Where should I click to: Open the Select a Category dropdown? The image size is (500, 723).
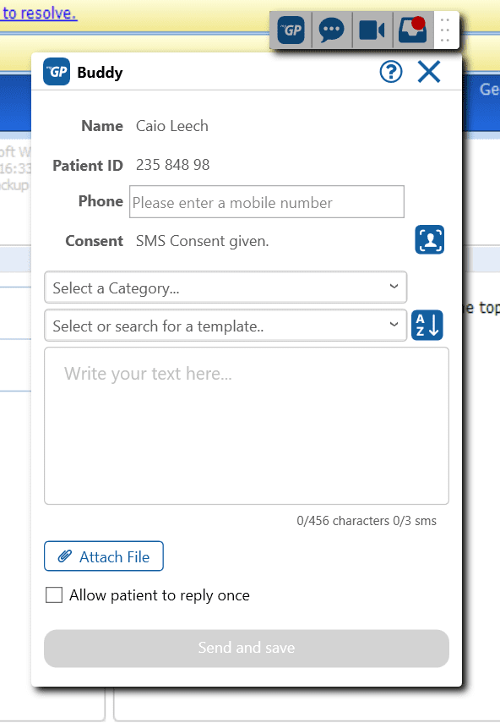[226, 288]
